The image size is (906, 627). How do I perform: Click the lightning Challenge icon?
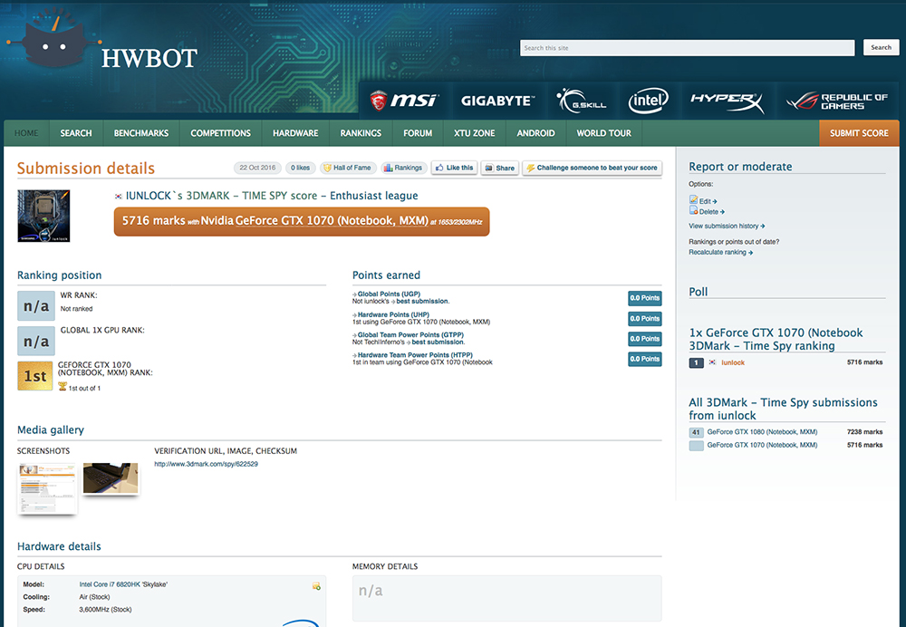530,168
